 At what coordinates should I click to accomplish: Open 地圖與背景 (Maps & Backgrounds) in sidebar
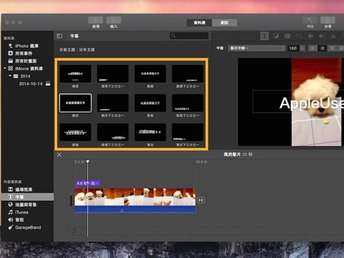(x=25, y=204)
